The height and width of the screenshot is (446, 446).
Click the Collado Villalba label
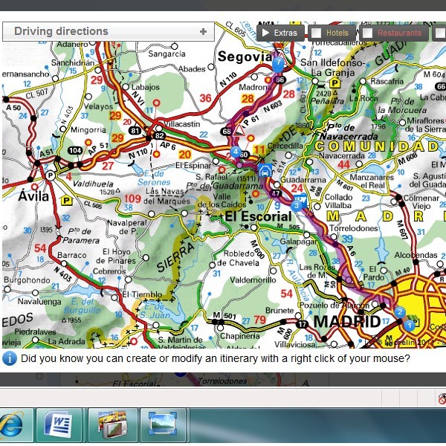tap(338, 201)
